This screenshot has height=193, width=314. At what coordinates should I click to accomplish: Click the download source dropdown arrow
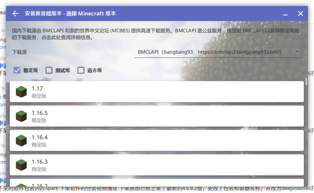pos(297,52)
